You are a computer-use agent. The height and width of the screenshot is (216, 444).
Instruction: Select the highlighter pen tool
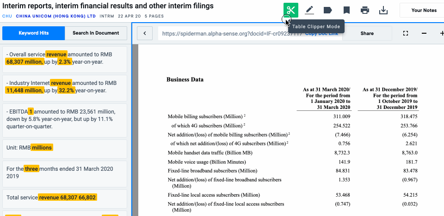click(309, 10)
